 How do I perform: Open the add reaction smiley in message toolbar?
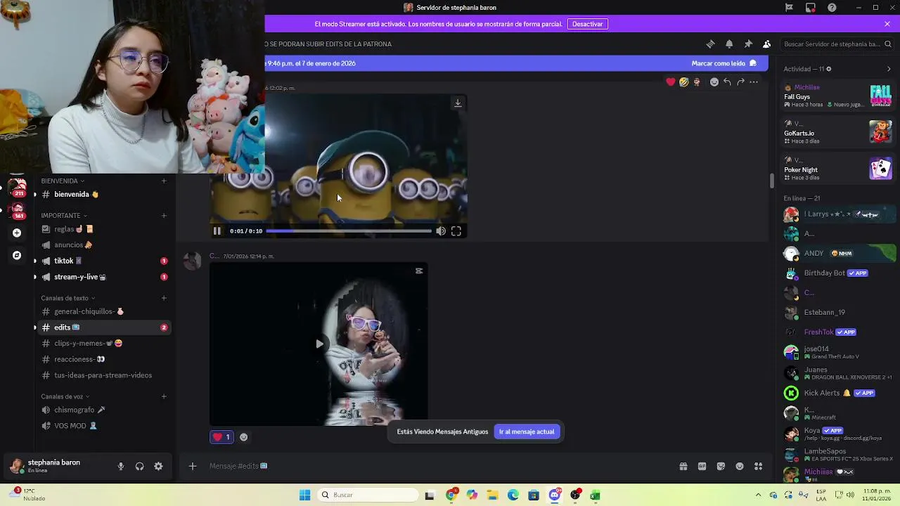[714, 82]
